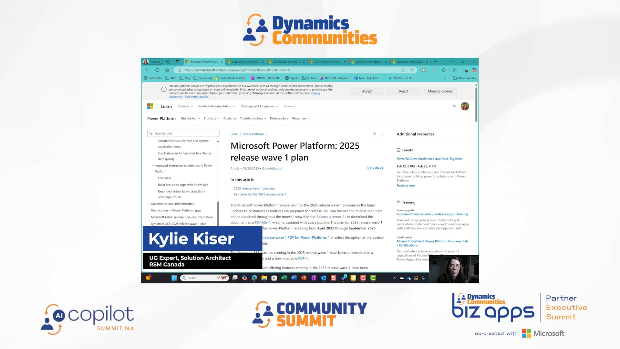This screenshot has height=349, width=620.
Task: Collapse Improved enterprise experiences in Power Platform
Action: pyautogui.click(x=153, y=165)
